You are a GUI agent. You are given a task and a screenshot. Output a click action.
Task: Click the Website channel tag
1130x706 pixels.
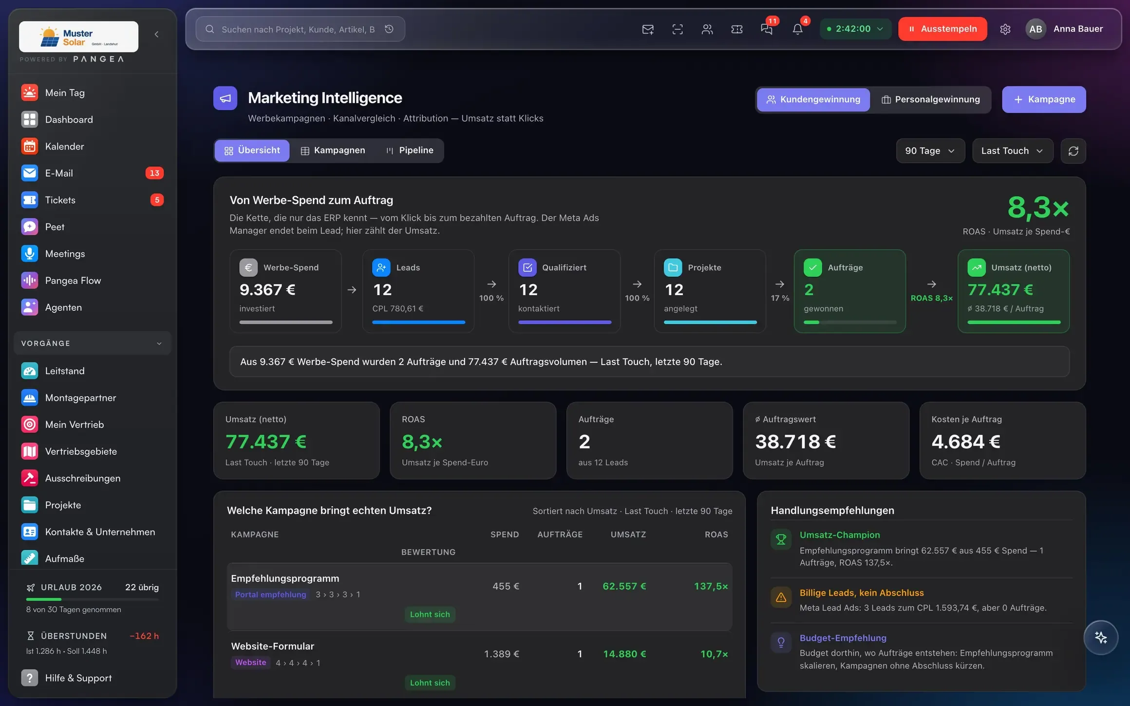(251, 663)
